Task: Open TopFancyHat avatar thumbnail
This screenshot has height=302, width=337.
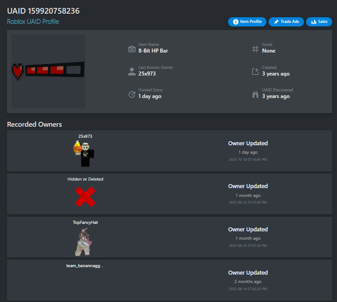Action: tap(84, 242)
